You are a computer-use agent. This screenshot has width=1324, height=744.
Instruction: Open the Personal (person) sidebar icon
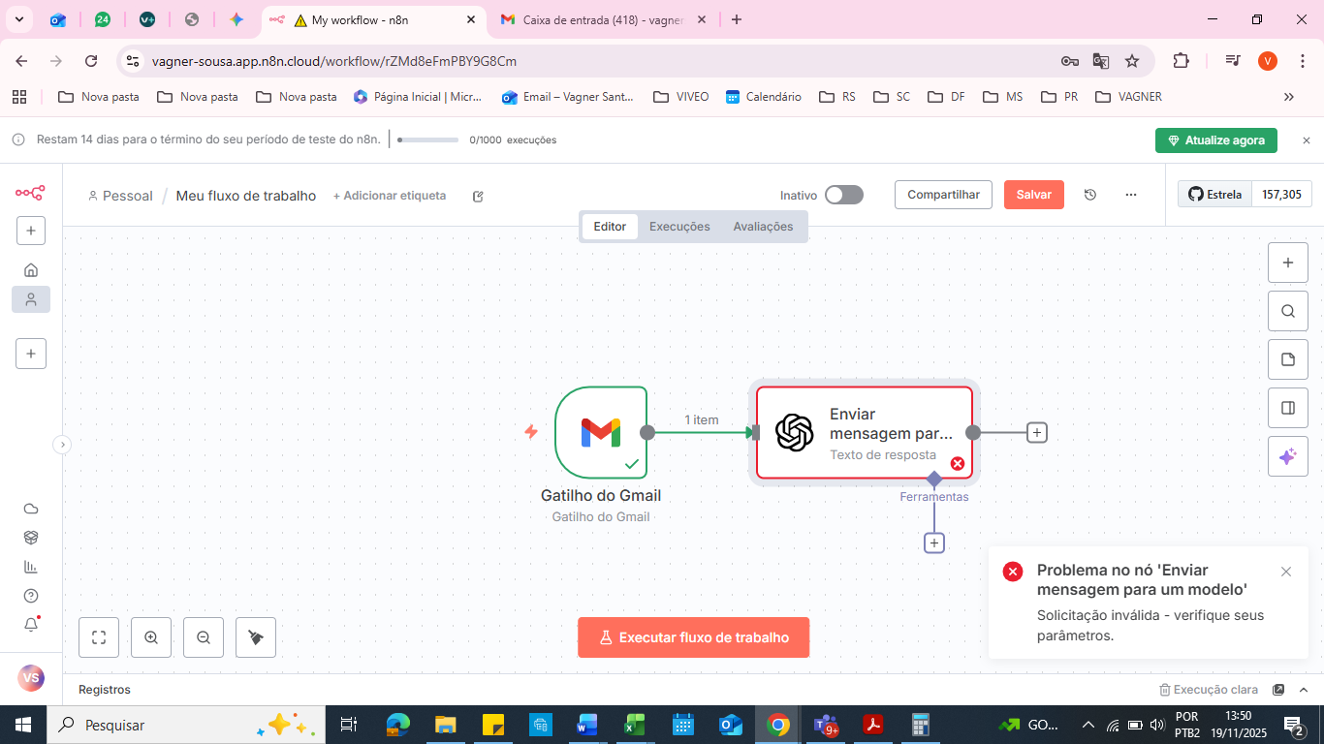(31, 299)
